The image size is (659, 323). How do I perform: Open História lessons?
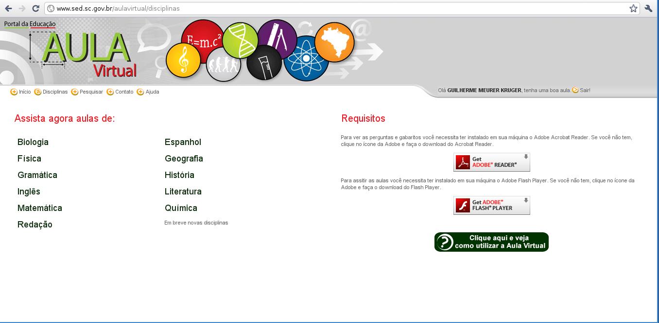pos(179,175)
